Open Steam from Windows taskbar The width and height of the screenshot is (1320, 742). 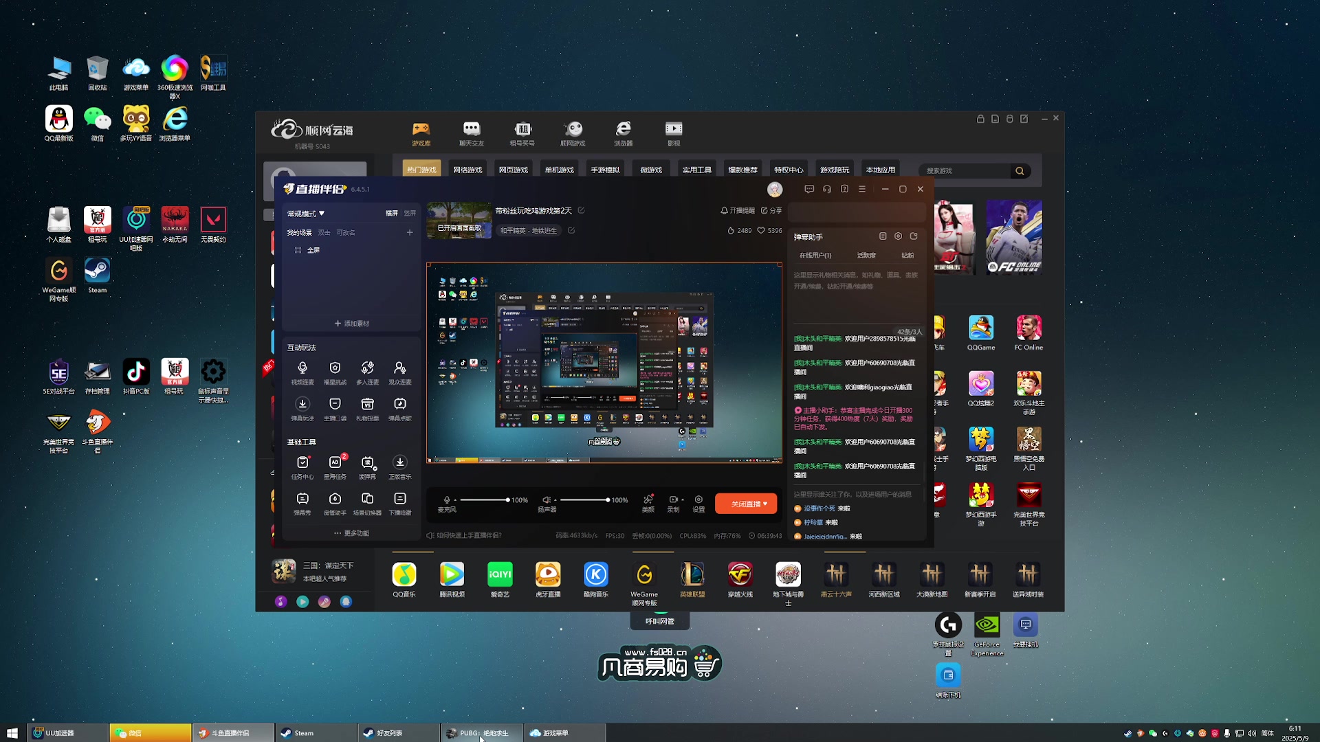tap(316, 733)
